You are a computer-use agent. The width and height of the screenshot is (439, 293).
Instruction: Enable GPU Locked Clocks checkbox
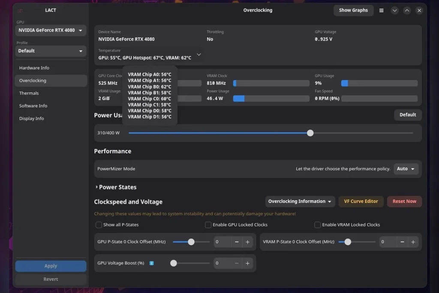click(208, 225)
